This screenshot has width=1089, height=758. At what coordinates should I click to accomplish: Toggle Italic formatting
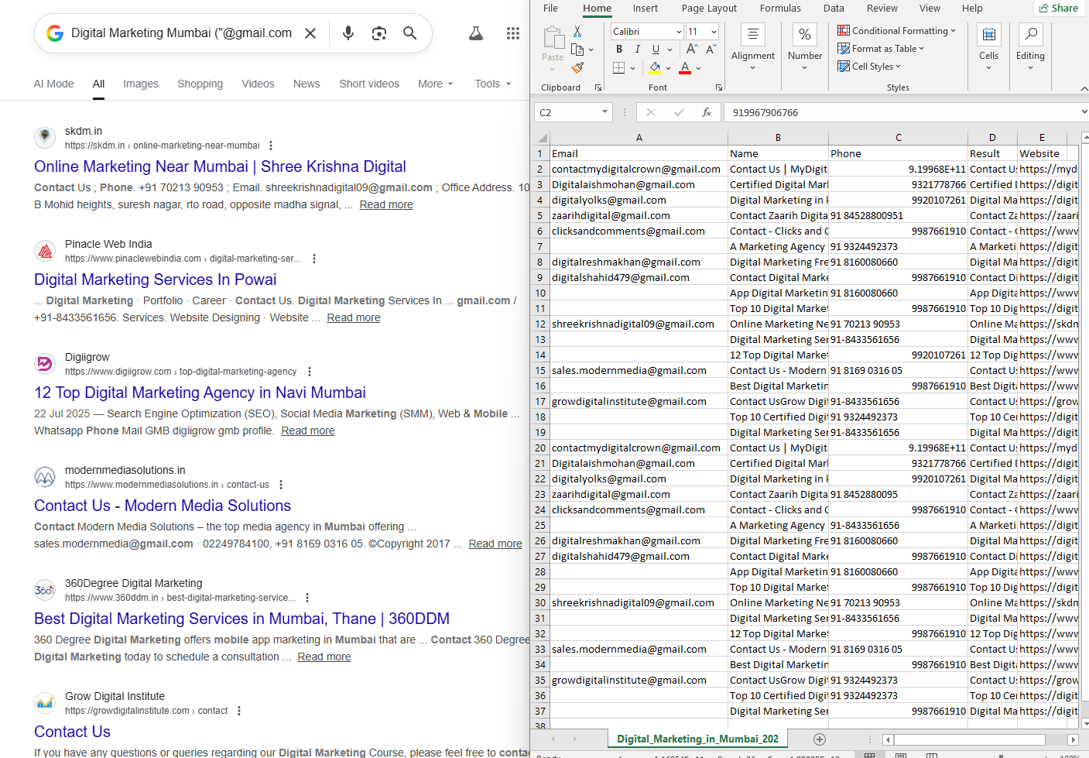[x=637, y=50]
